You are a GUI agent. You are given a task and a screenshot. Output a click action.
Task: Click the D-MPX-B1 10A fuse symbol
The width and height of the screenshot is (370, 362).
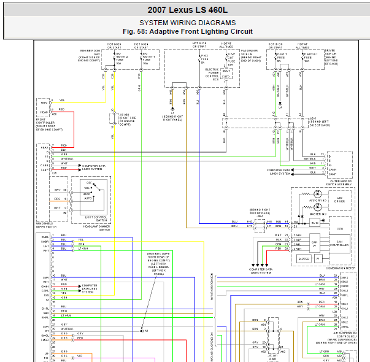point(303,58)
